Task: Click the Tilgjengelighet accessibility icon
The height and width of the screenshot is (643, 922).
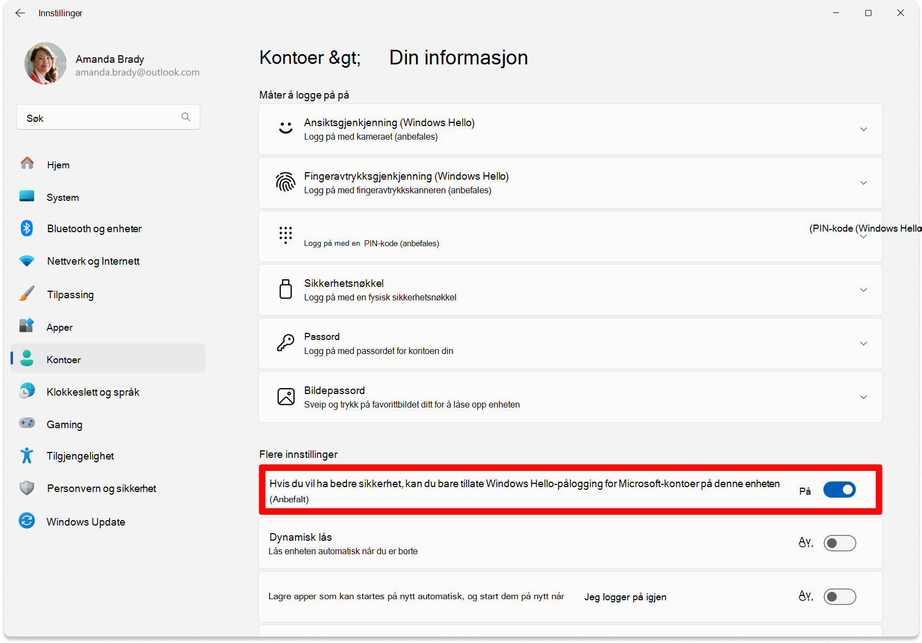Action: 27,455
